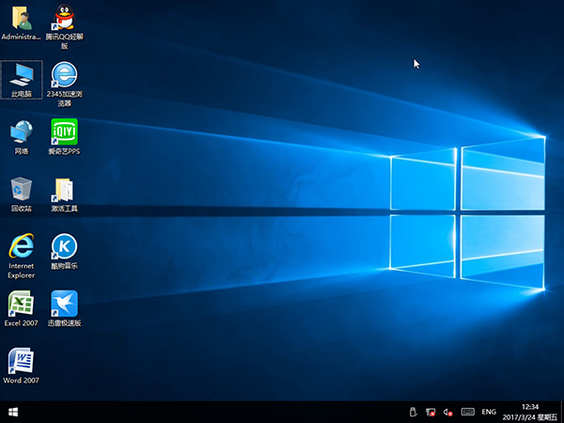Open the taskbar clock showing 12:34

pos(529,412)
